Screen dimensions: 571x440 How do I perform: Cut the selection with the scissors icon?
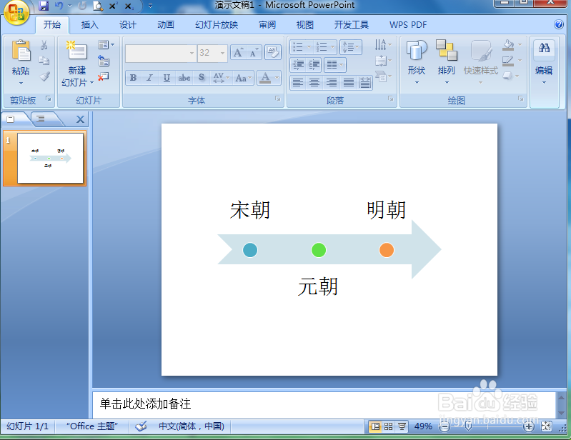click(x=44, y=45)
